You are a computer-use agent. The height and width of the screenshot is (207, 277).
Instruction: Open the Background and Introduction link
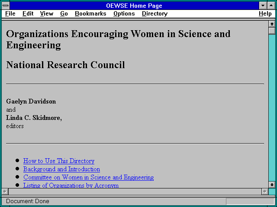point(61,169)
